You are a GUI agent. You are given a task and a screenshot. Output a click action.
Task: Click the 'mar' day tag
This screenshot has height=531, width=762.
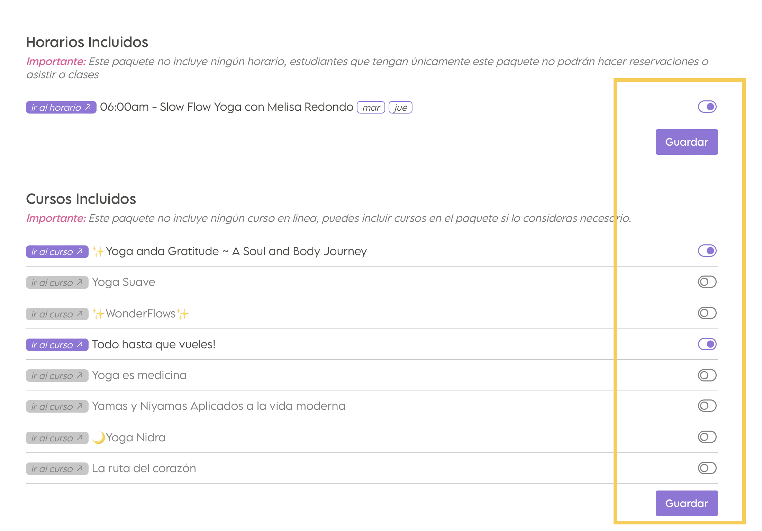371,108
